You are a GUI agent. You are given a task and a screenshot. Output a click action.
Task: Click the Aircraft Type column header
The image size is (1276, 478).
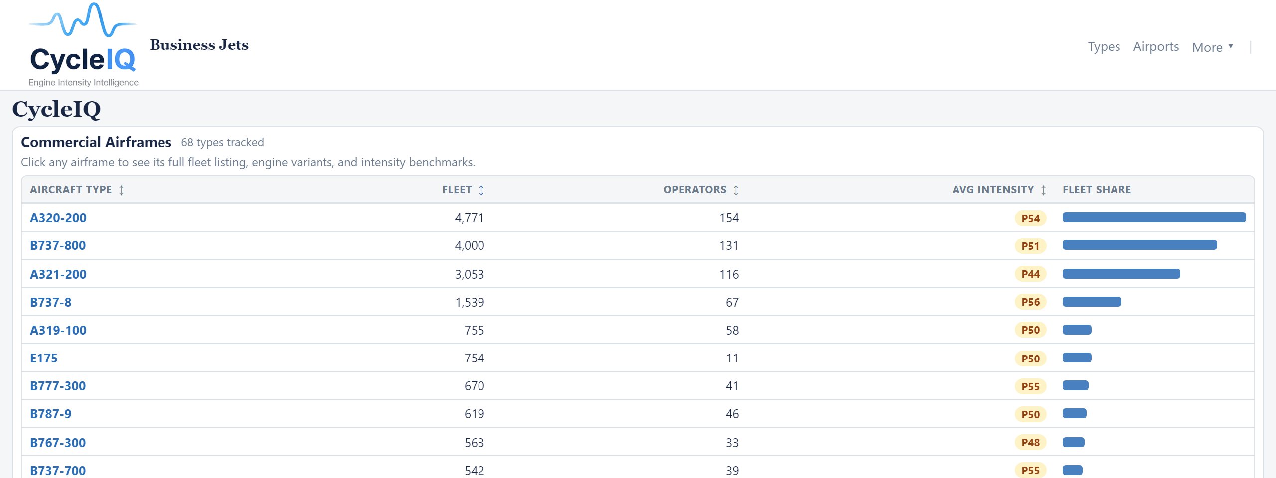77,190
